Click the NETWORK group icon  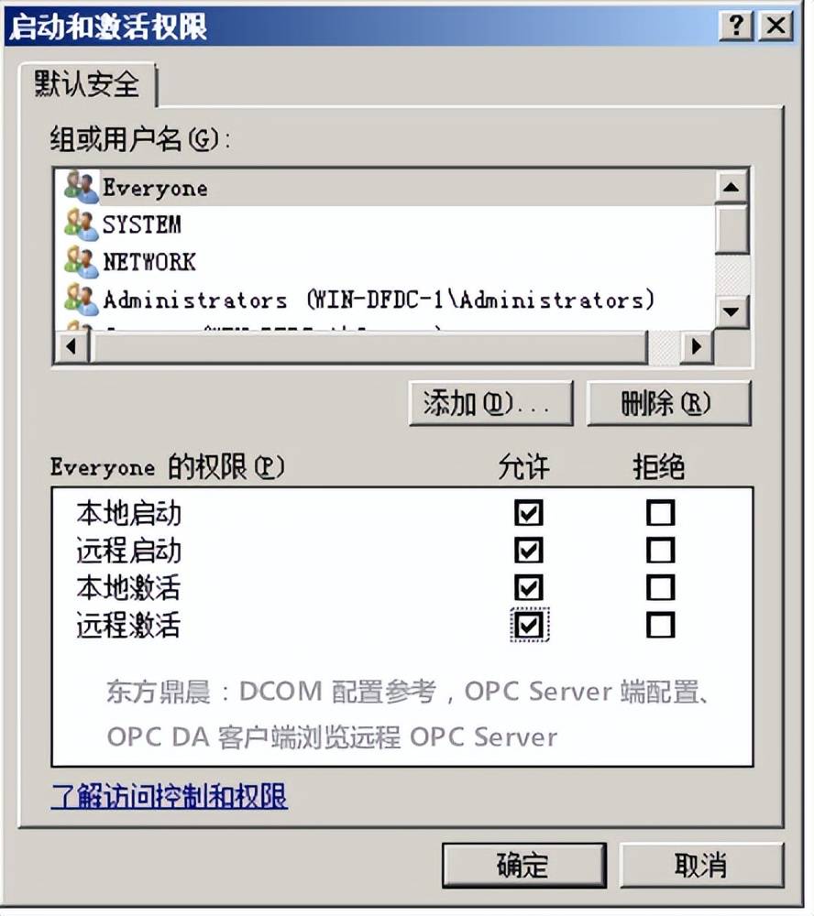click(x=81, y=262)
